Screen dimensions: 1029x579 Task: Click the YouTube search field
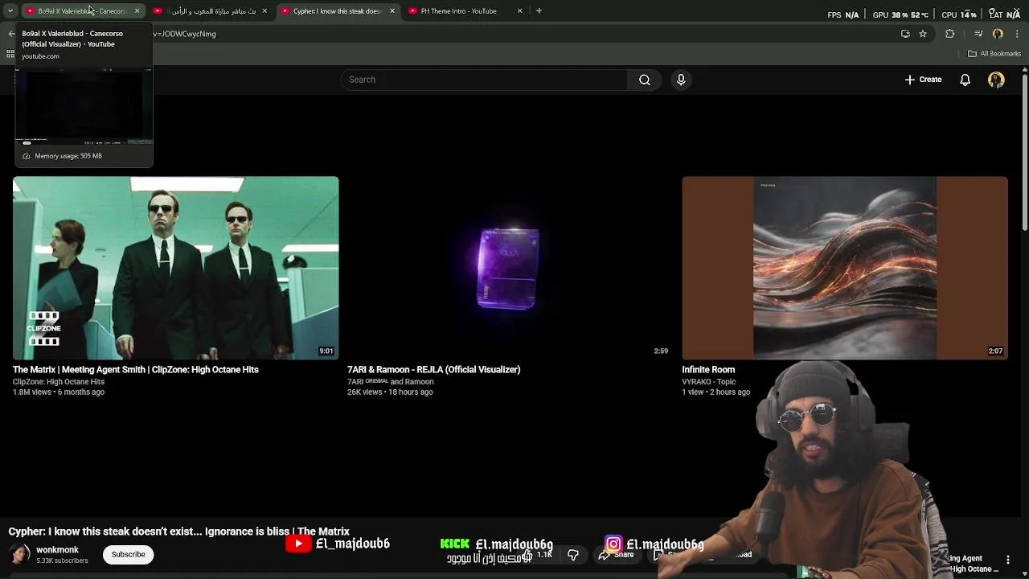point(484,80)
